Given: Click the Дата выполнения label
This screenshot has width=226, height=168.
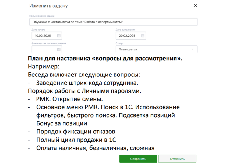Looking at the screenshot, I should [125, 30].
